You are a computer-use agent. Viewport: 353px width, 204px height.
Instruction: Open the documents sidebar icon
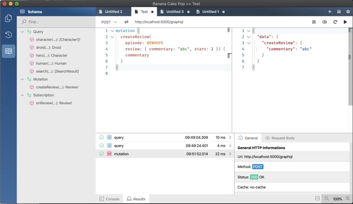pyautogui.click(x=8, y=18)
